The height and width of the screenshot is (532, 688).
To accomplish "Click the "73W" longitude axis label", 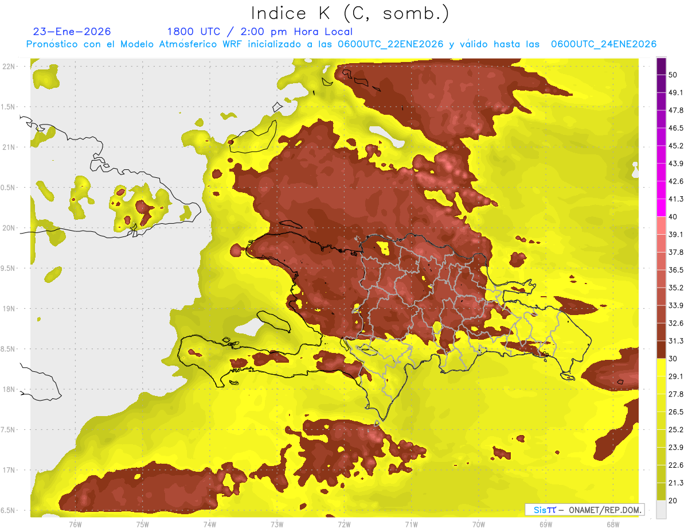I will click(x=277, y=525).
